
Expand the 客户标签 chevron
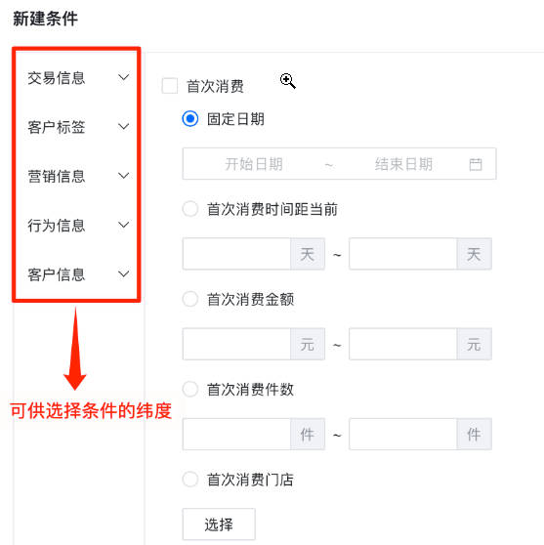coord(123,126)
